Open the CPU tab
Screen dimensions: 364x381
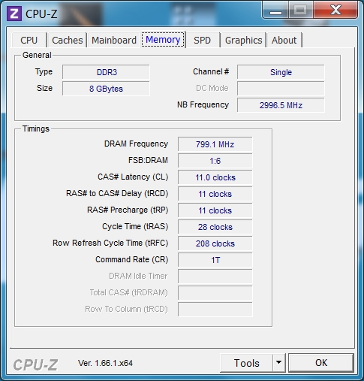tap(29, 40)
